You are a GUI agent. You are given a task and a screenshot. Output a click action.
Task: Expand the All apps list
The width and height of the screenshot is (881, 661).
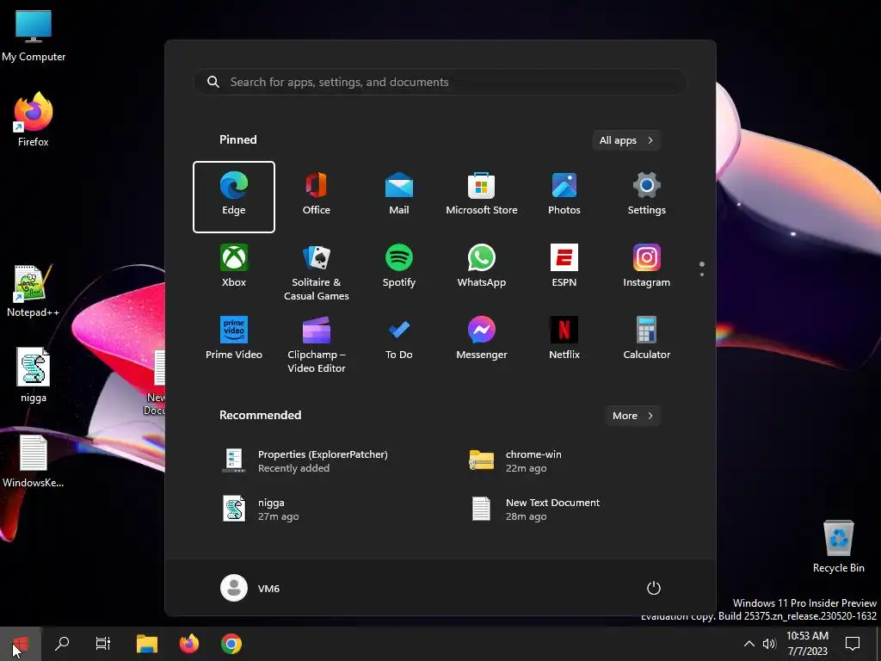click(626, 140)
